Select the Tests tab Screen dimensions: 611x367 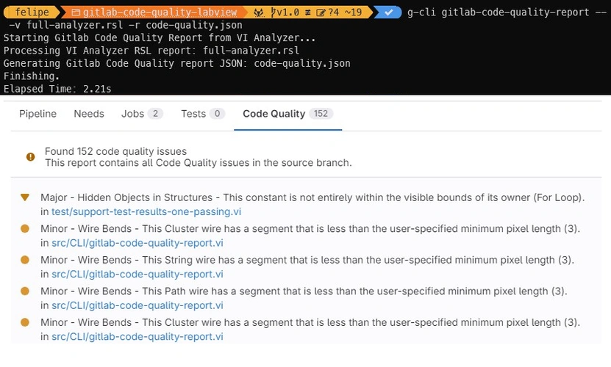click(203, 114)
